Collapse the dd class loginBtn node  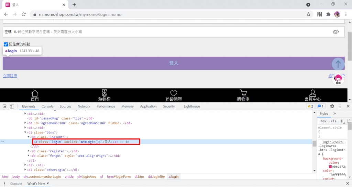coord(29,137)
